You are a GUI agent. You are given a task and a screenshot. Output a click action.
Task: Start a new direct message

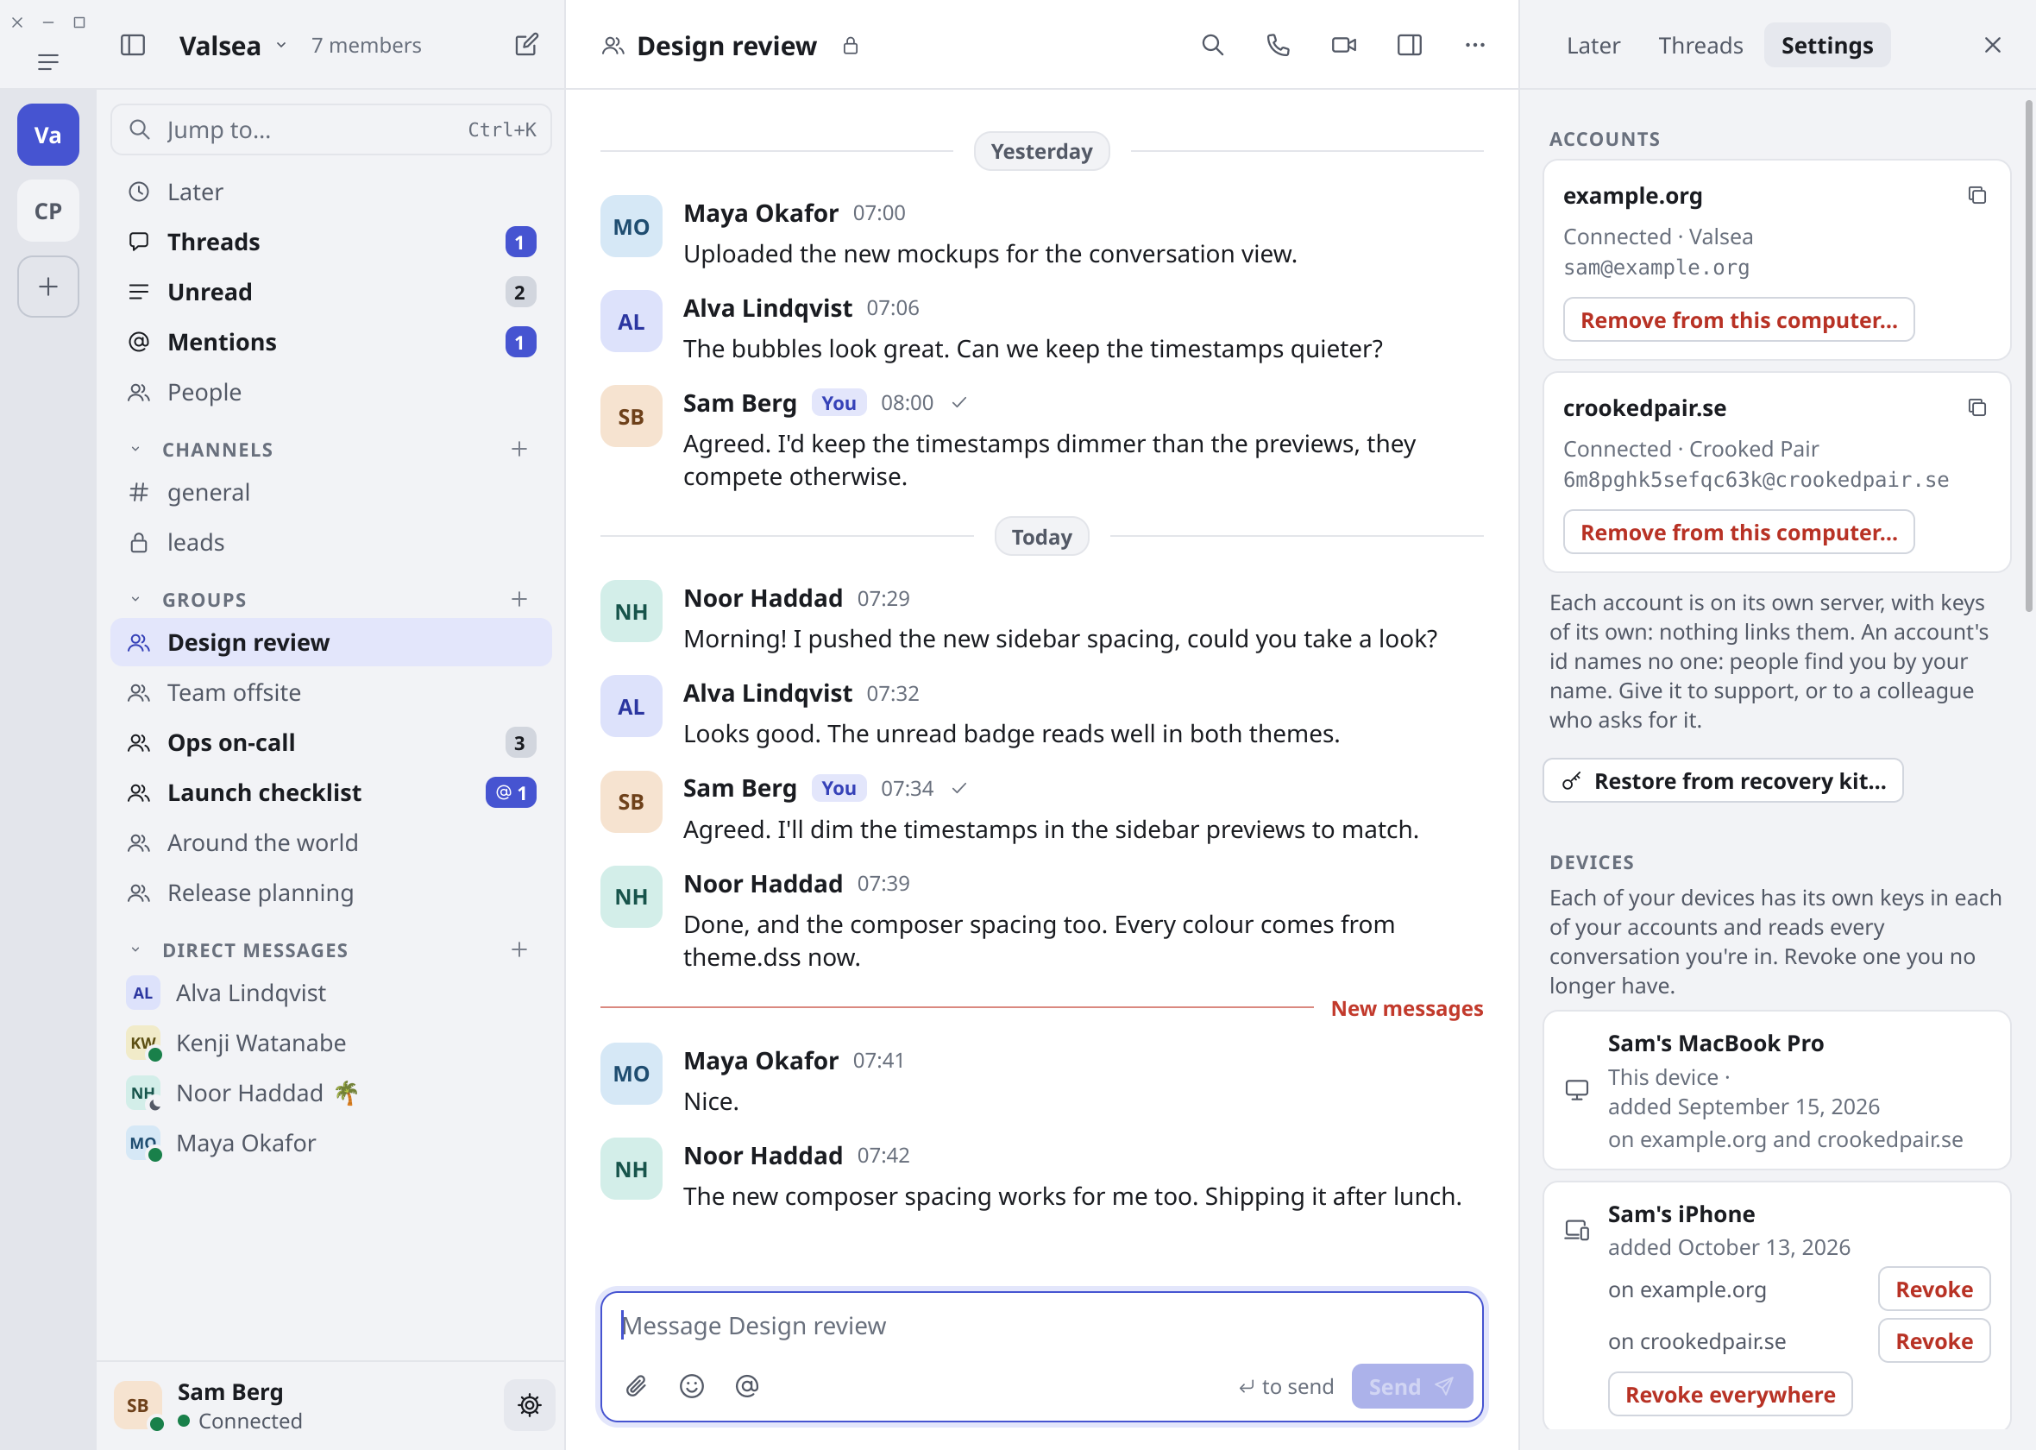click(x=519, y=950)
